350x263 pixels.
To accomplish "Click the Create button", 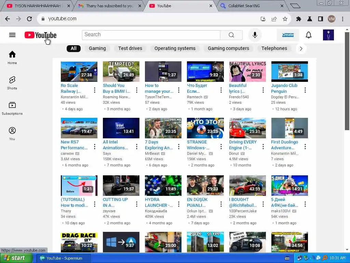I will (288, 35).
